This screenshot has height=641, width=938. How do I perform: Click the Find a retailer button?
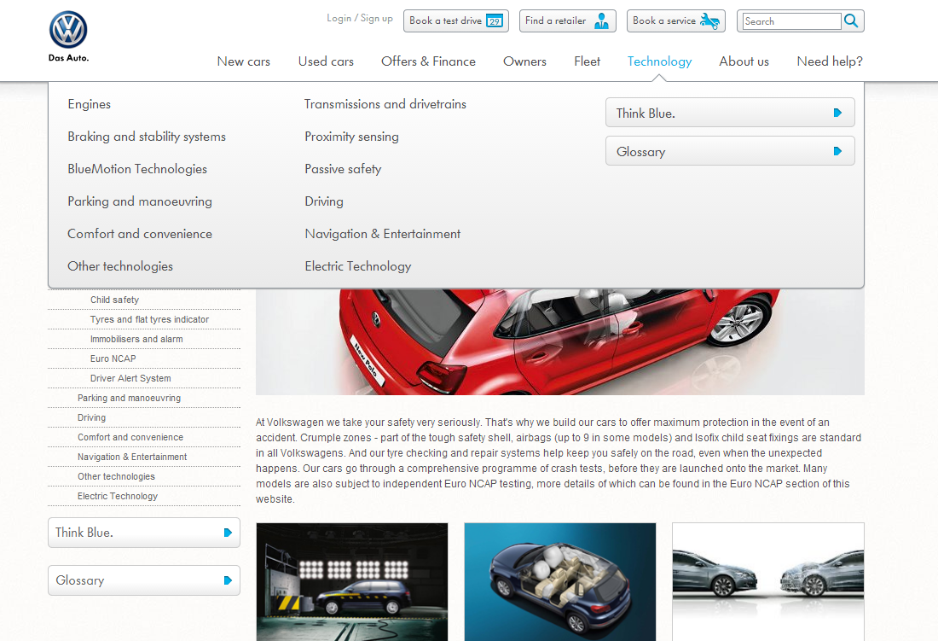(x=567, y=21)
